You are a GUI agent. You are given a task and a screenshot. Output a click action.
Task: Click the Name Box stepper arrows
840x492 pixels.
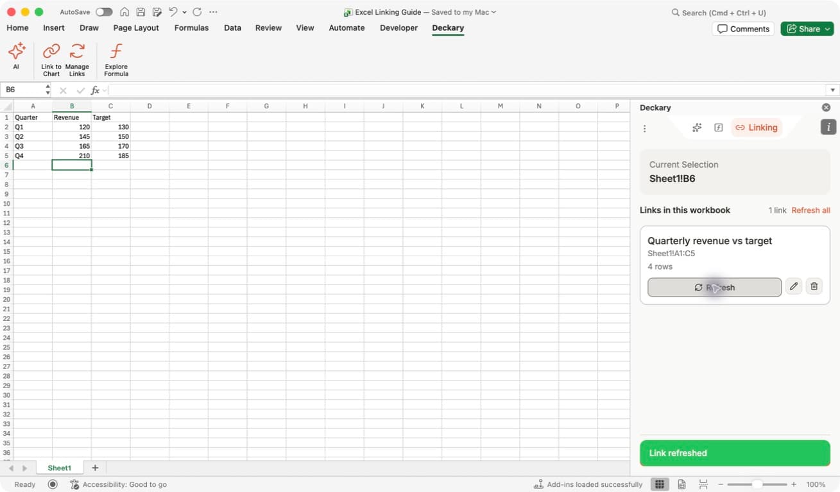point(47,90)
